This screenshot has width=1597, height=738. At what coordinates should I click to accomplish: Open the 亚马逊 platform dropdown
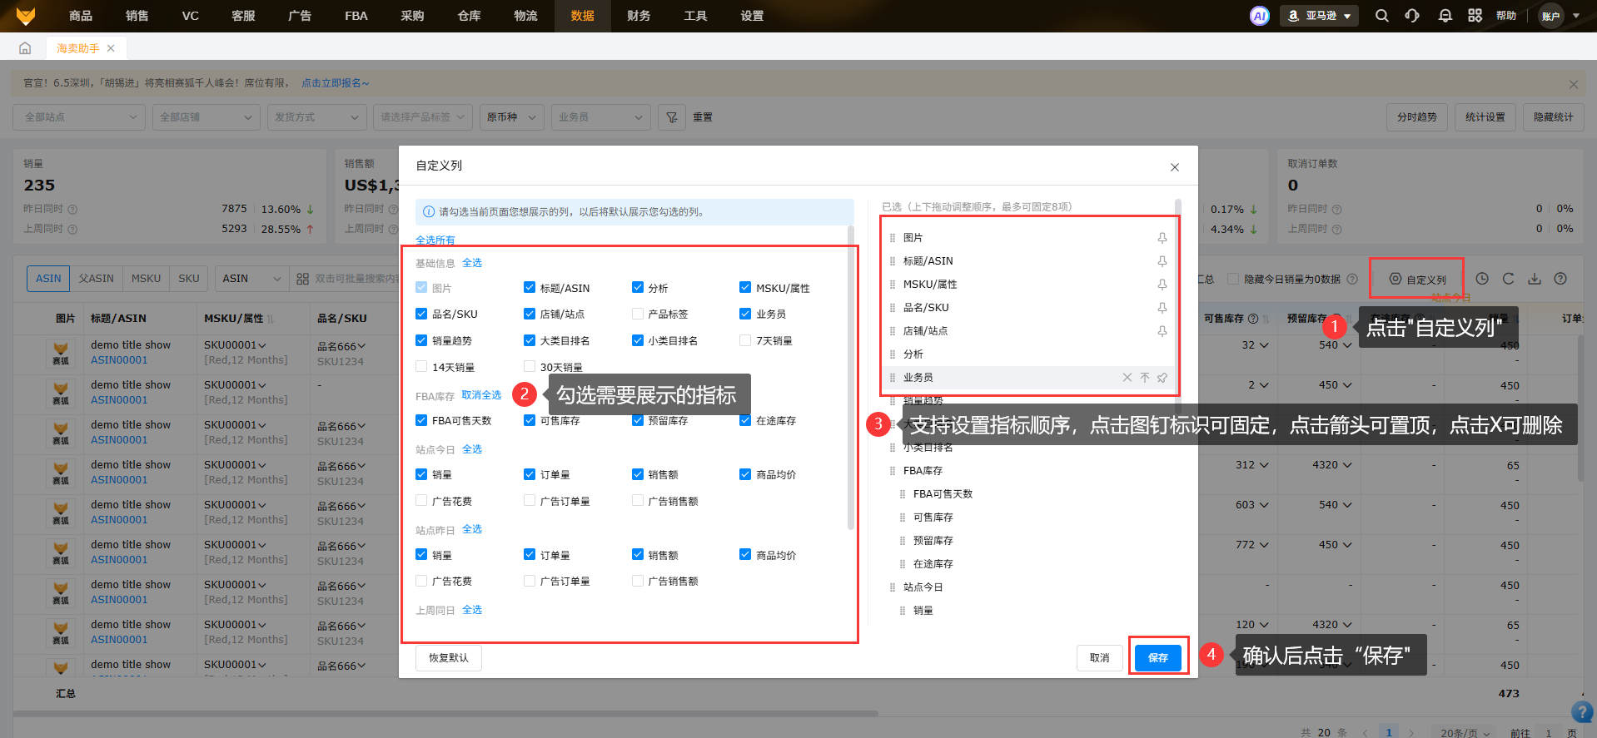pos(1319,16)
